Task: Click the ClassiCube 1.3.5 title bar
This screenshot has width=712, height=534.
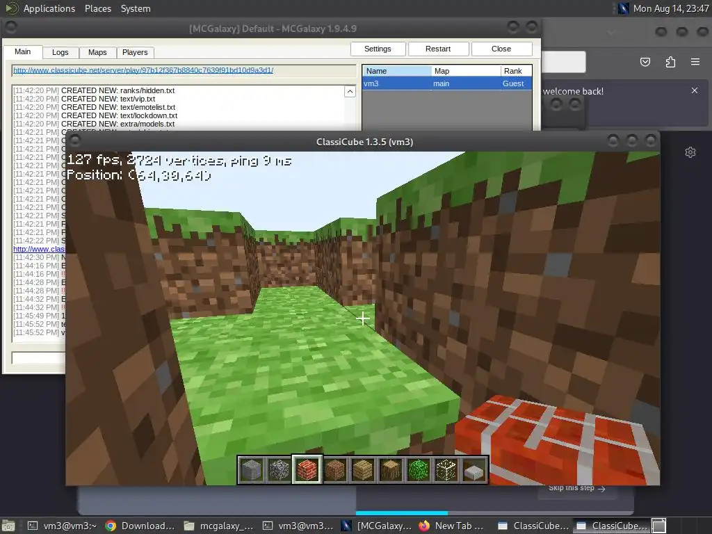Action: (364, 142)
